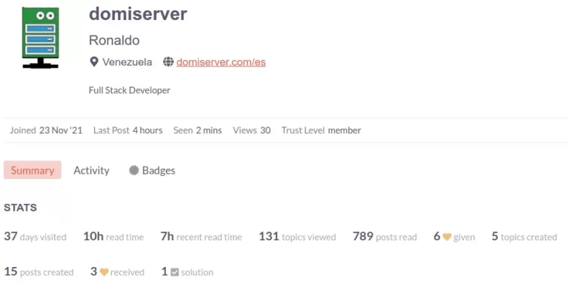The width and height of the screenshot is (569, 284).
Task: Open the 15 posts created stat
Action: click(39, 271)
